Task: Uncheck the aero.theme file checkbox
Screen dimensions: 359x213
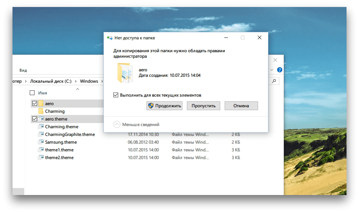Action: point(35,119)
